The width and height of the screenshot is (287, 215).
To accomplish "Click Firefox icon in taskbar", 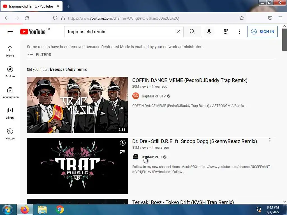I will [25, 209].
